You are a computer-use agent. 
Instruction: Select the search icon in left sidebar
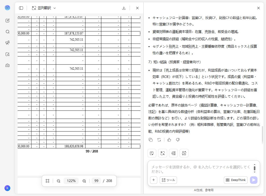[8, 32]
